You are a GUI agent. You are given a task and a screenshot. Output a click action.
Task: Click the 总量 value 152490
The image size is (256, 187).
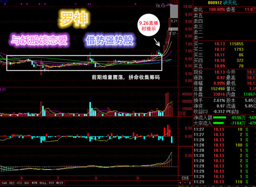(x=218, y=89)
